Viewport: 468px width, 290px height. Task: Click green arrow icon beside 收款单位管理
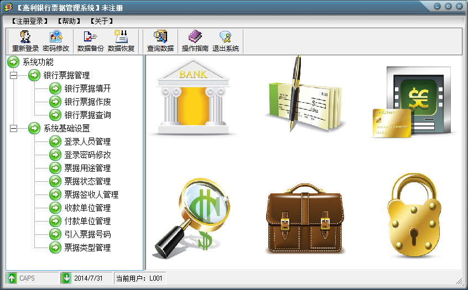tap(55, 208)
